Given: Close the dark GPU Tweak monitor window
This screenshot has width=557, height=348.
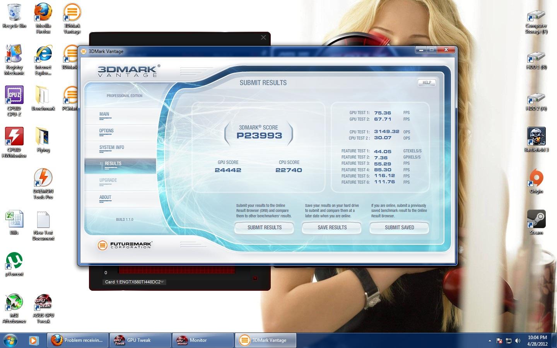Looking at the screenshot, I should [263, 38].
